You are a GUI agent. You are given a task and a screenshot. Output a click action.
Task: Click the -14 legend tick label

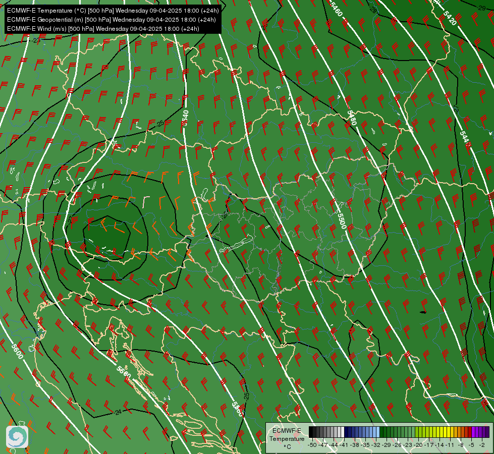pos(440,445)
